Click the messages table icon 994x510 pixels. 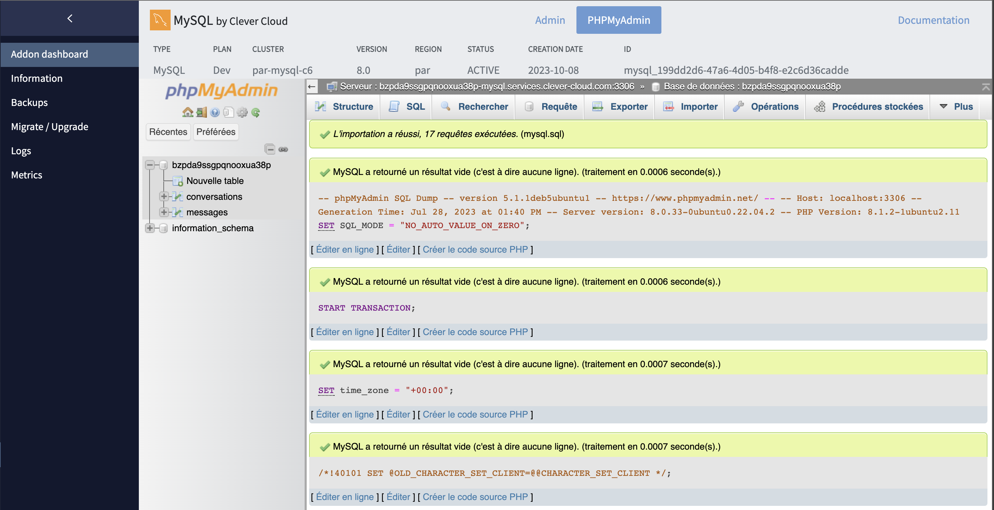(x=178, y=212)
